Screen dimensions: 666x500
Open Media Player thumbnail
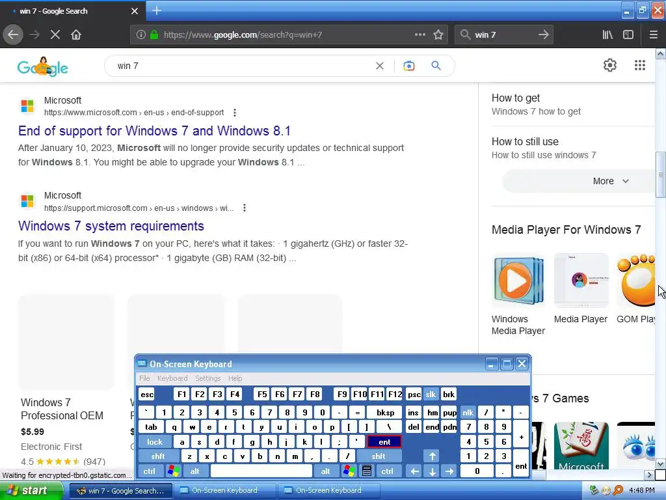[x=581, y=281]
